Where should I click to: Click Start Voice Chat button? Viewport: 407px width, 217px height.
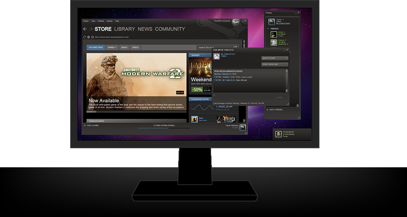coord(275,64)
